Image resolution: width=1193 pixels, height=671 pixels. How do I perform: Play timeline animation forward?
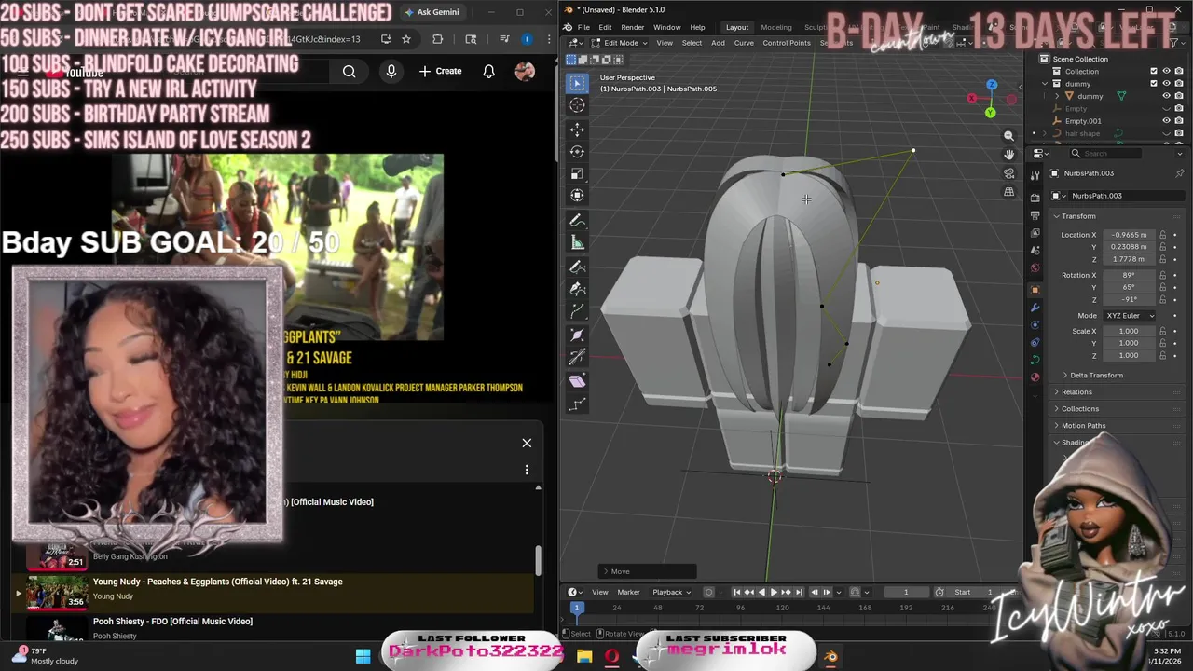(774, 592)
